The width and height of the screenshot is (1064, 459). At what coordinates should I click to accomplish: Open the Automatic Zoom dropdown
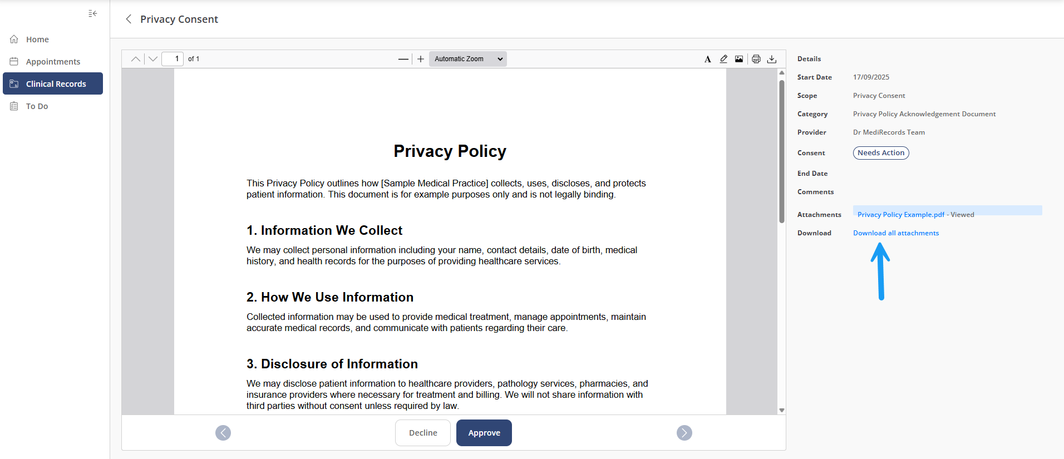coord(467,59)
